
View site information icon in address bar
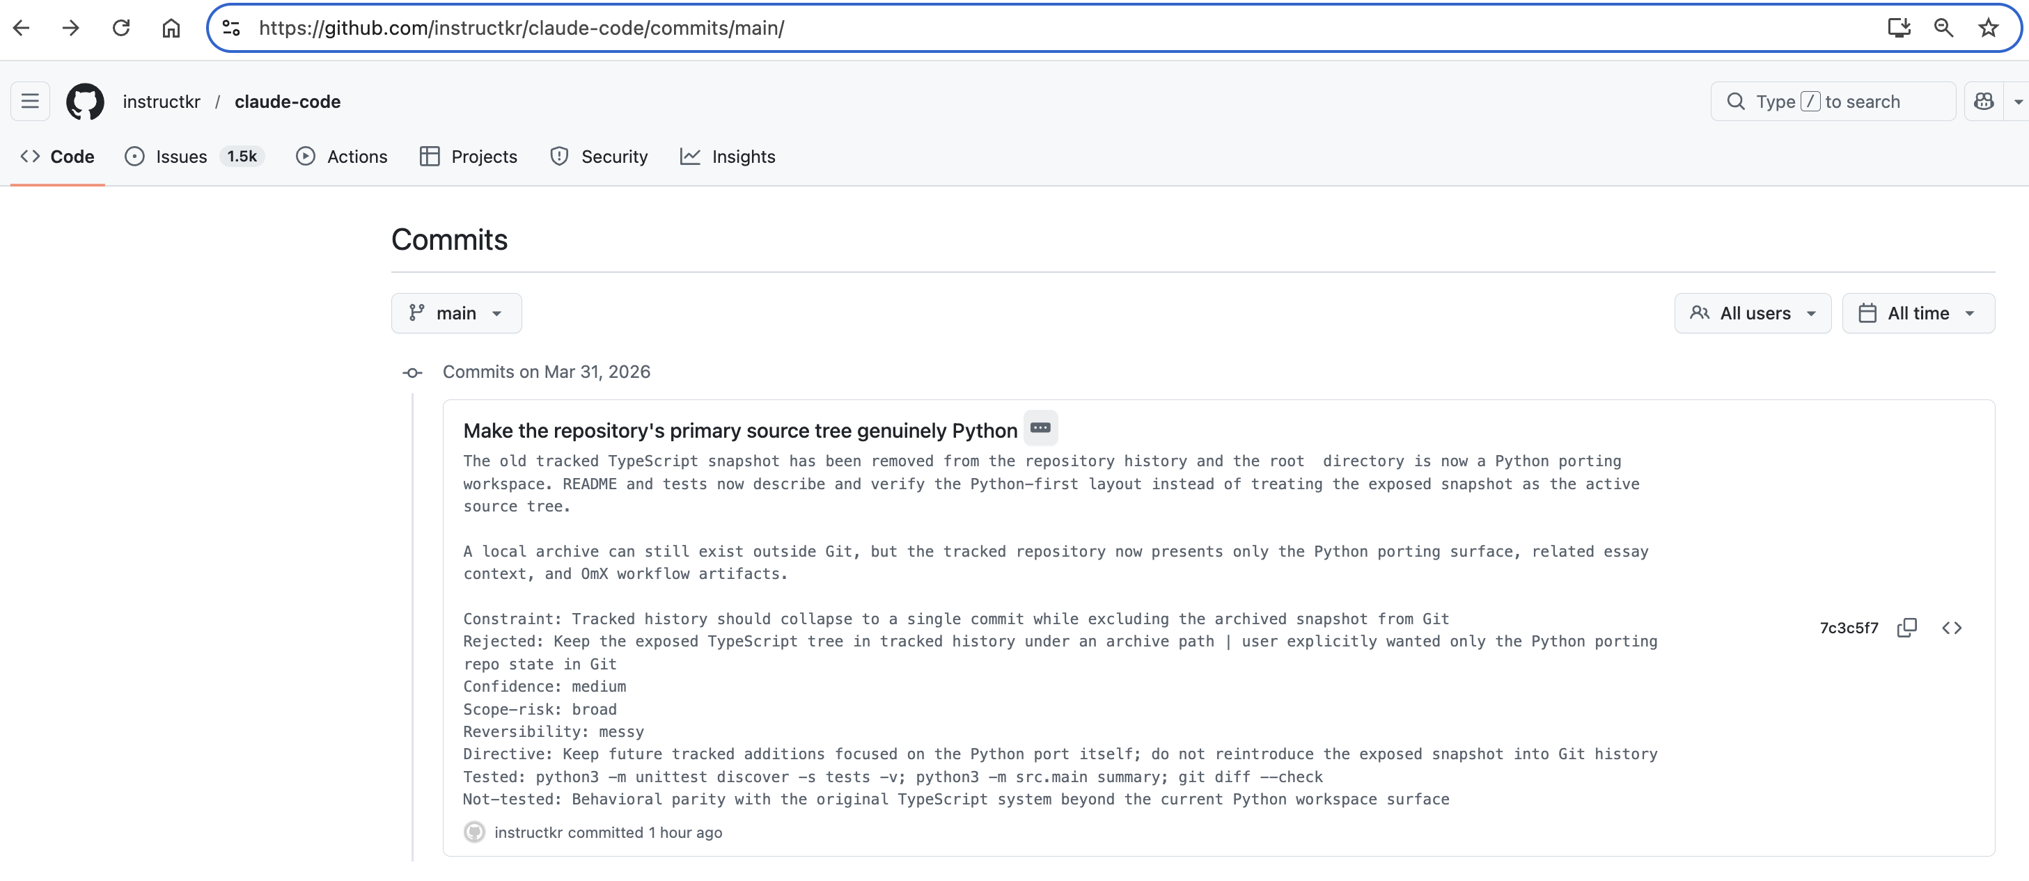click(230, 29)
